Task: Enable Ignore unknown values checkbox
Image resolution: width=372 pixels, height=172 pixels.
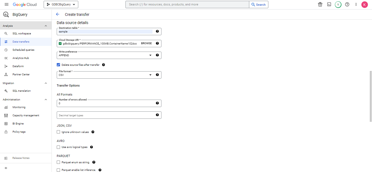Action: pos(58,132)
